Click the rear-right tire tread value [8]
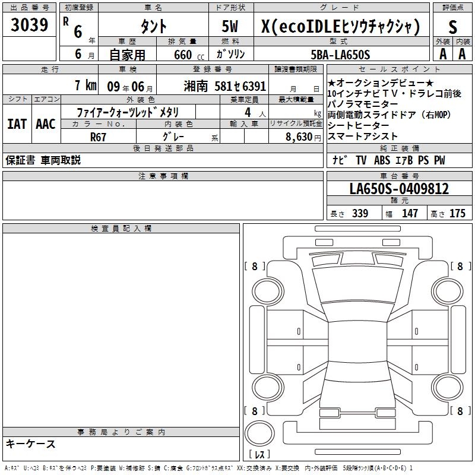 (x=461, y=411)
